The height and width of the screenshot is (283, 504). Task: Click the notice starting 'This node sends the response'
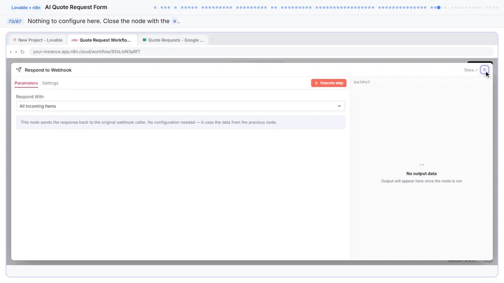[180, 122]
